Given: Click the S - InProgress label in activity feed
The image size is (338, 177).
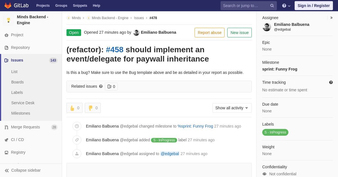Looking at the screenshot, I should (164, 140).
